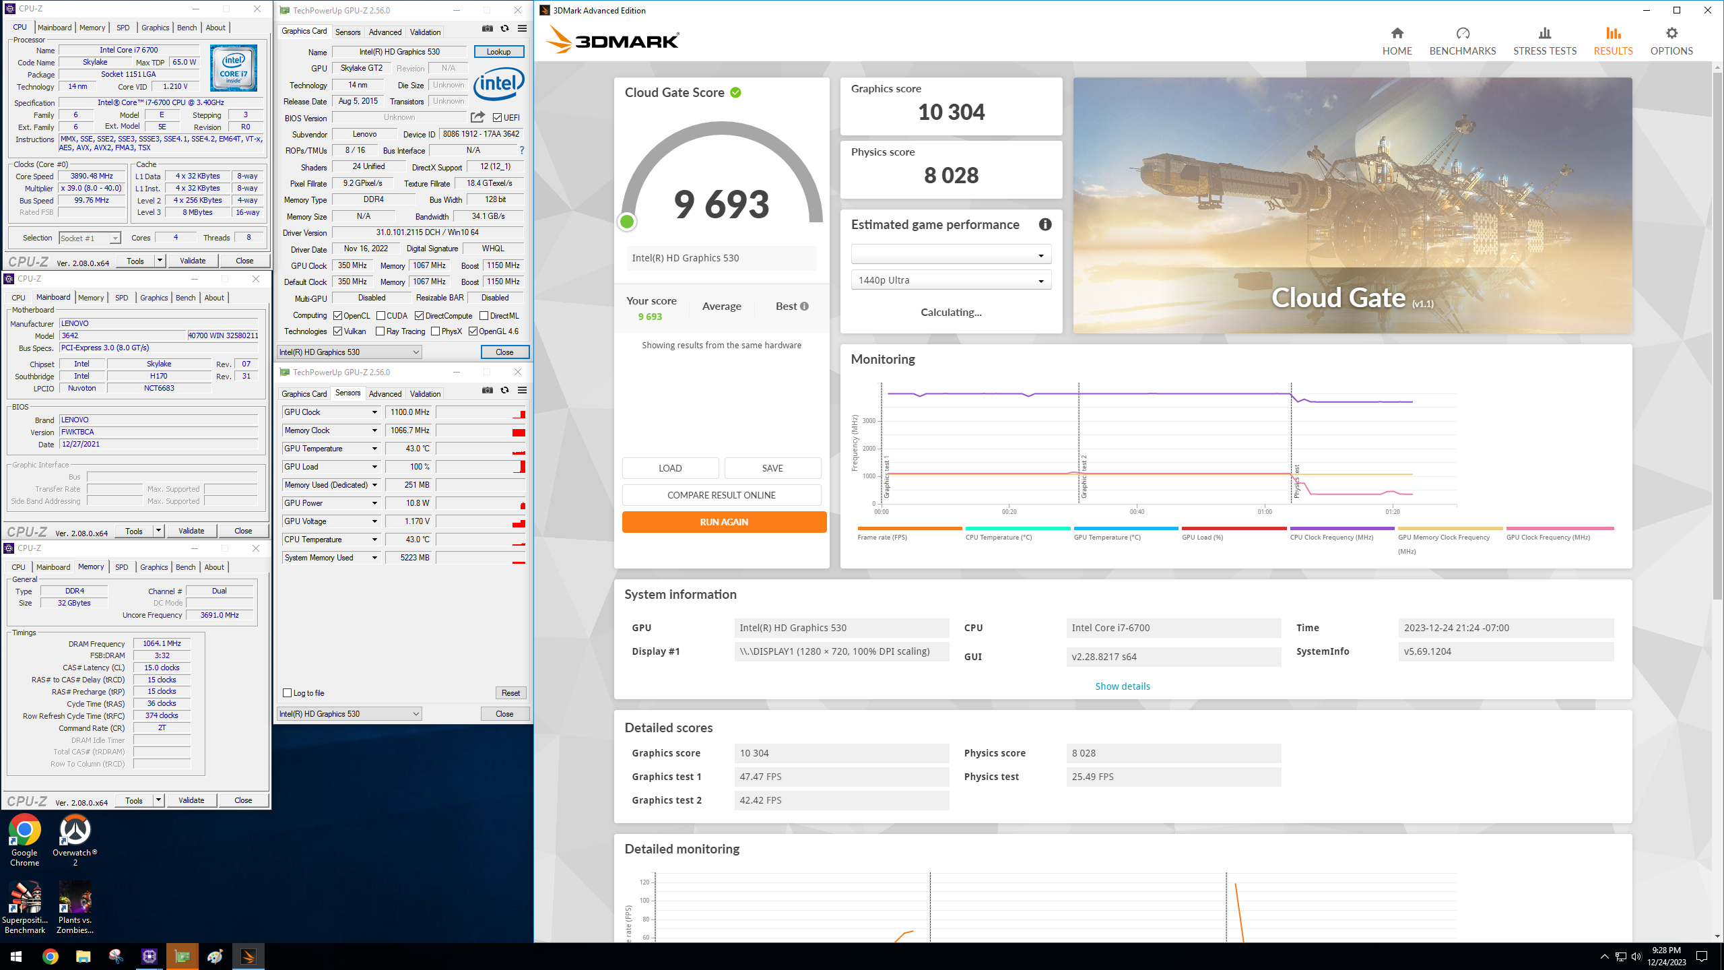Click the SAVE result button
This screenshot has width=1724, height=970.
pos(772,467)
